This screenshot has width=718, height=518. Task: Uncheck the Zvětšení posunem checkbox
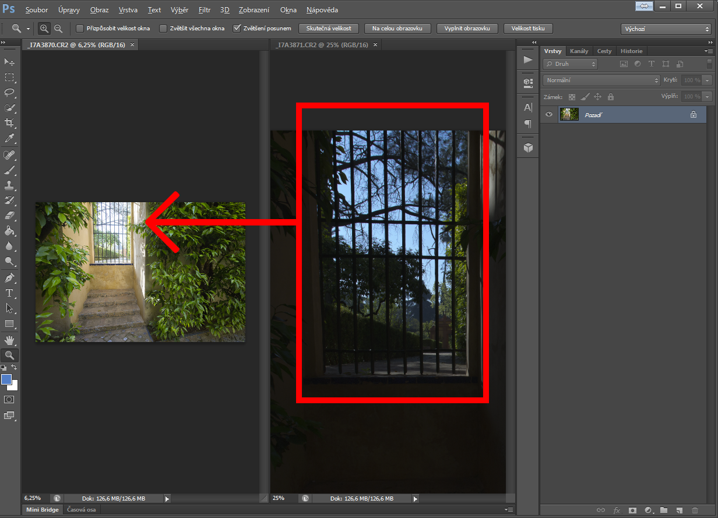click(x=237, y=29)
